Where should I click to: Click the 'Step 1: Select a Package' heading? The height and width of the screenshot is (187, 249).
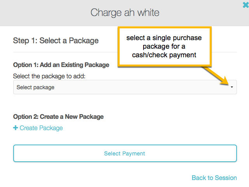pyautogui.click(x=56, y=41)
